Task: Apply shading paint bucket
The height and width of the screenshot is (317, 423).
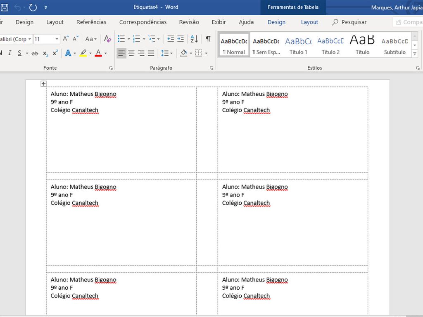Action: pos(184,53)
